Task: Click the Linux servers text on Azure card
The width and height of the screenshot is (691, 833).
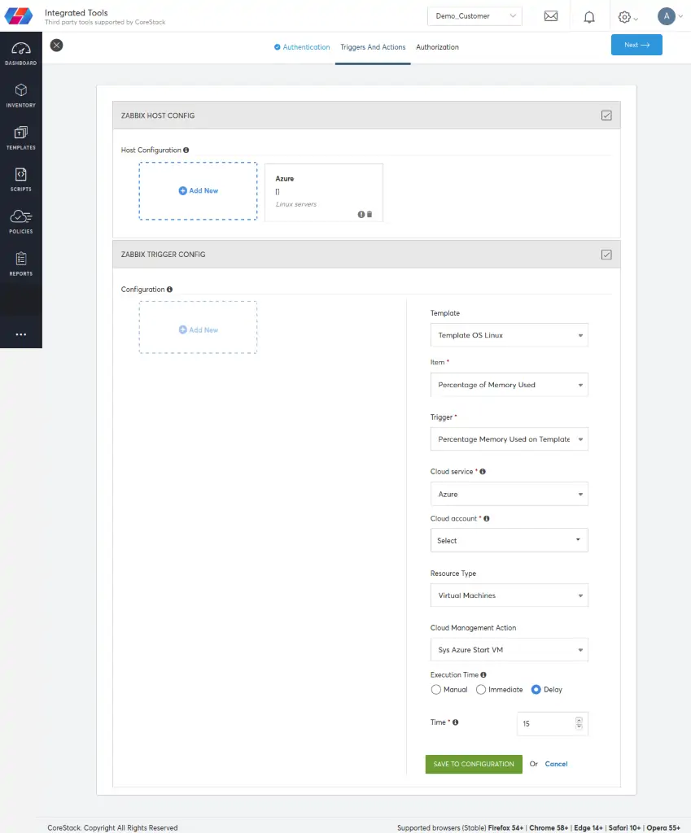Action: click(x=296, y=204)
